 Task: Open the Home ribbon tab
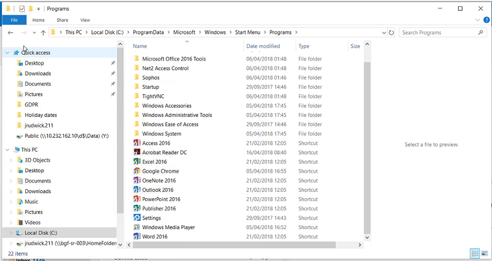click(x=38, y=20)
